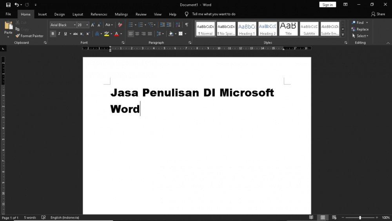Align text to the right
The height and width of the screenshot is (221, 392).
point(143,34)
